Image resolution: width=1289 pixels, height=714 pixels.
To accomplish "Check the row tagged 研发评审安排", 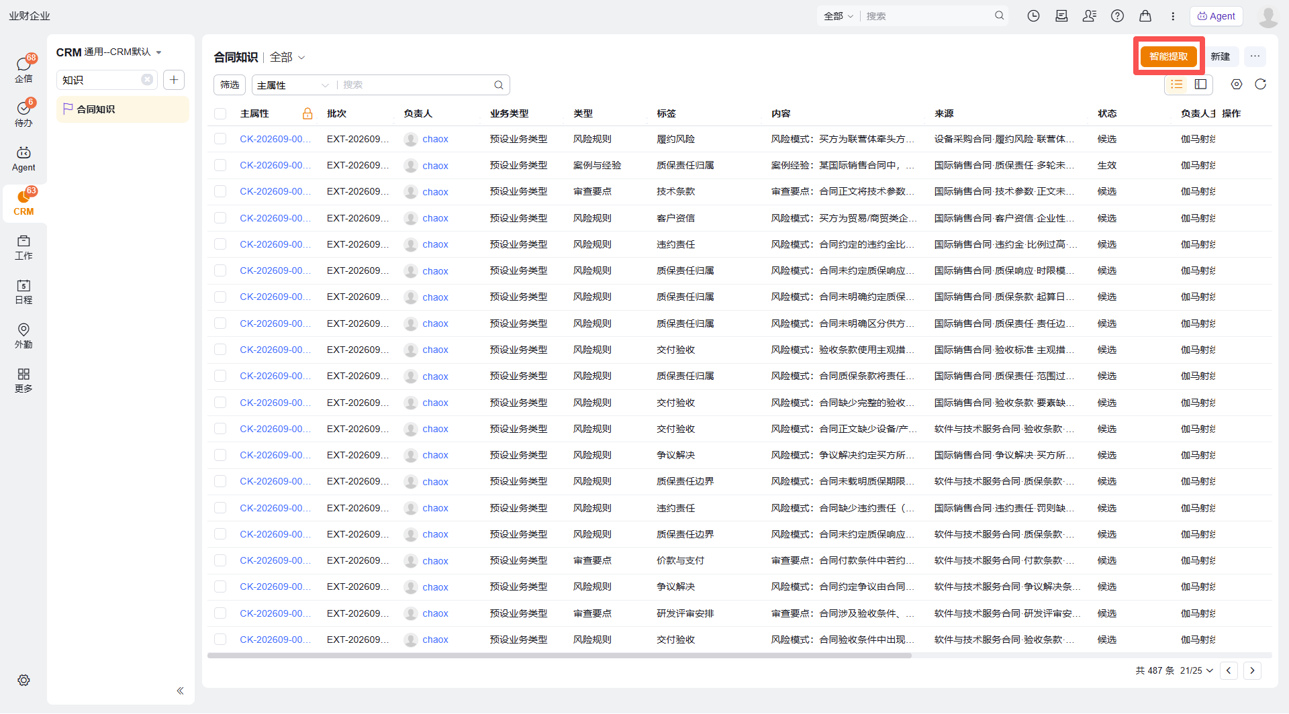I will click(x=220, y=613).
